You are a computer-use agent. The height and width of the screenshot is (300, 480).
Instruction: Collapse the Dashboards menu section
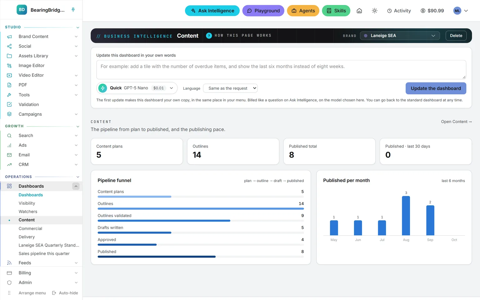coord(76,186)
